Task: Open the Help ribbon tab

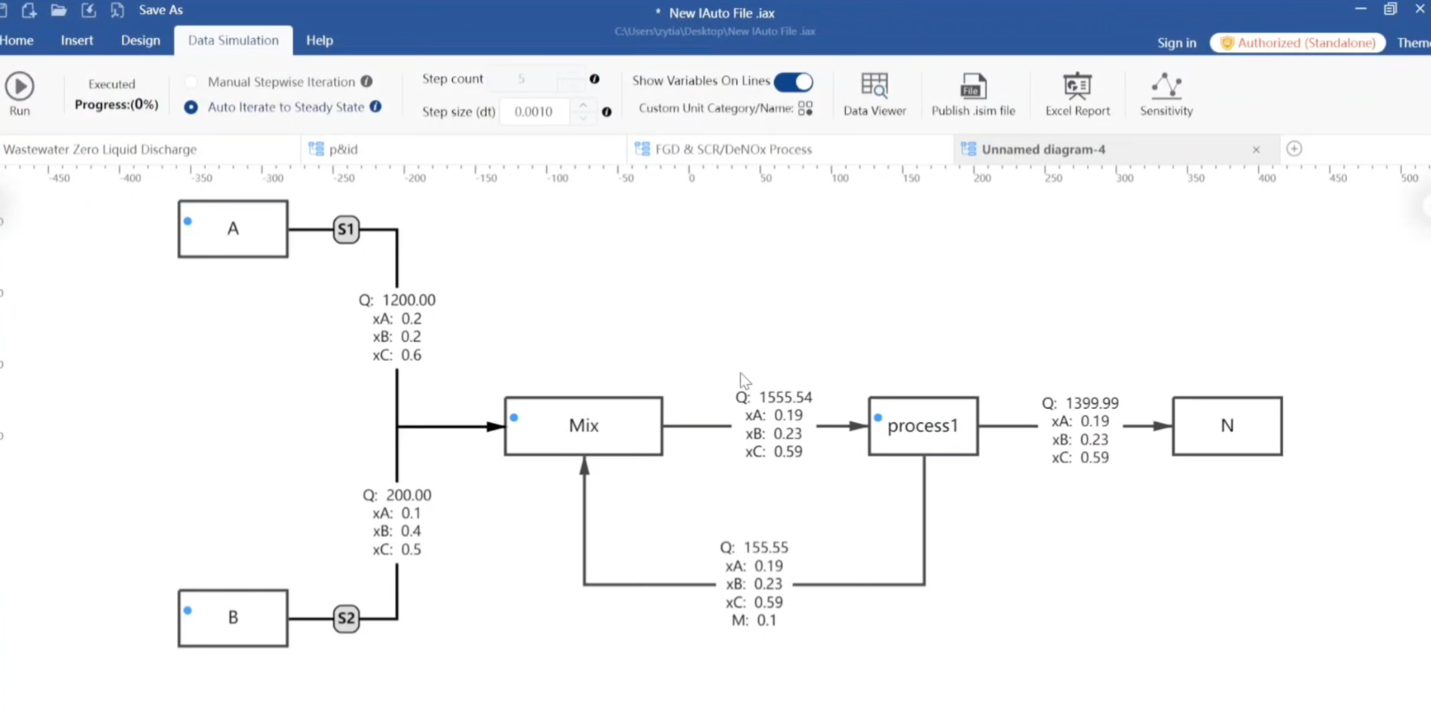Action: (319, 41)
